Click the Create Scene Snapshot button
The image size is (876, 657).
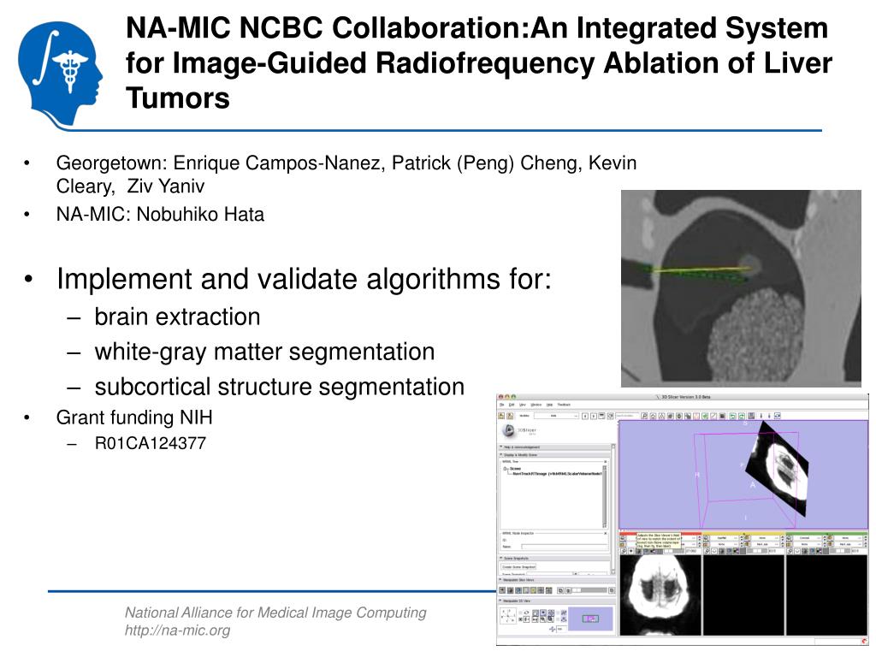tap(518, 566)
